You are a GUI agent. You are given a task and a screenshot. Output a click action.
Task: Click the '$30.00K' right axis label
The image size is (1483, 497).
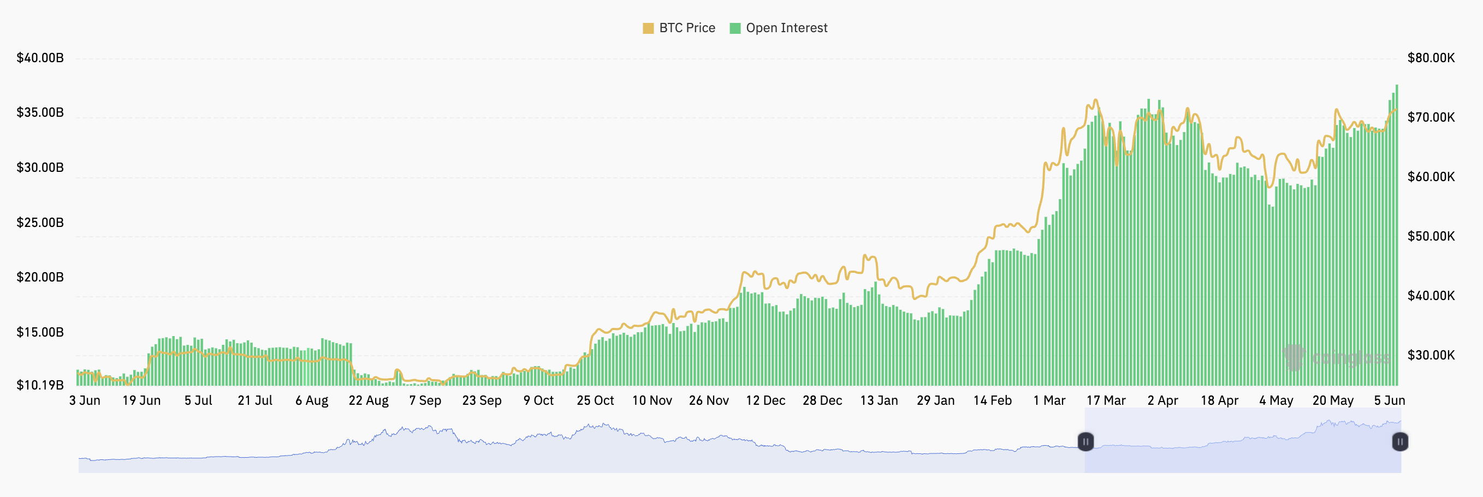1431,355
